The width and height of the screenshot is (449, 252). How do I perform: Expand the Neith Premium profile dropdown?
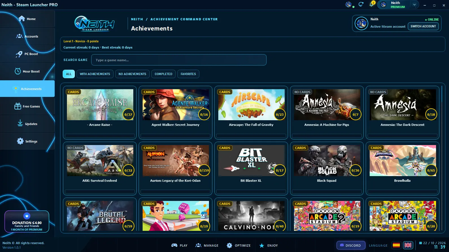[x=414, y=5]
